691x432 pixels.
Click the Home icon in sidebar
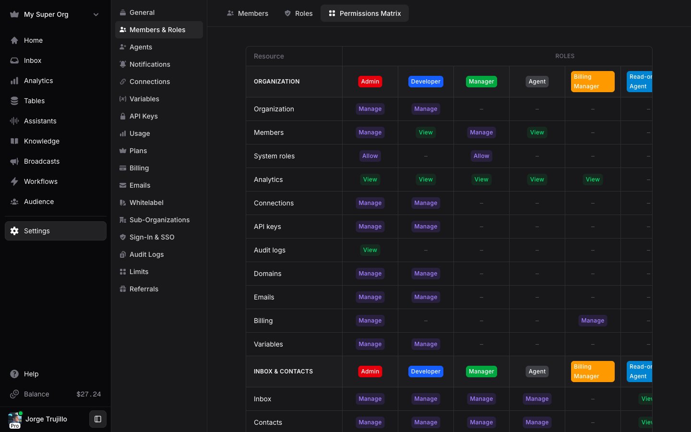click(x=14, y=40)
